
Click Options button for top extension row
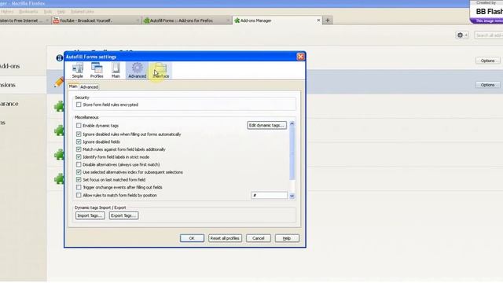tap(487, 61)
